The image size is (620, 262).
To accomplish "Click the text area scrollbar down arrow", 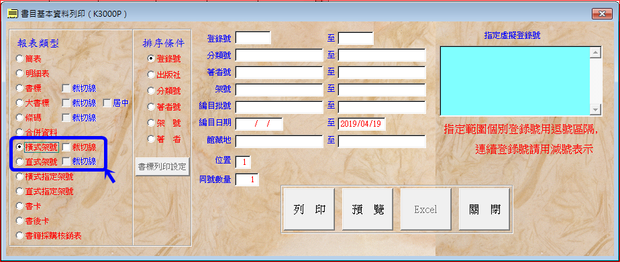I will [595, 110].
